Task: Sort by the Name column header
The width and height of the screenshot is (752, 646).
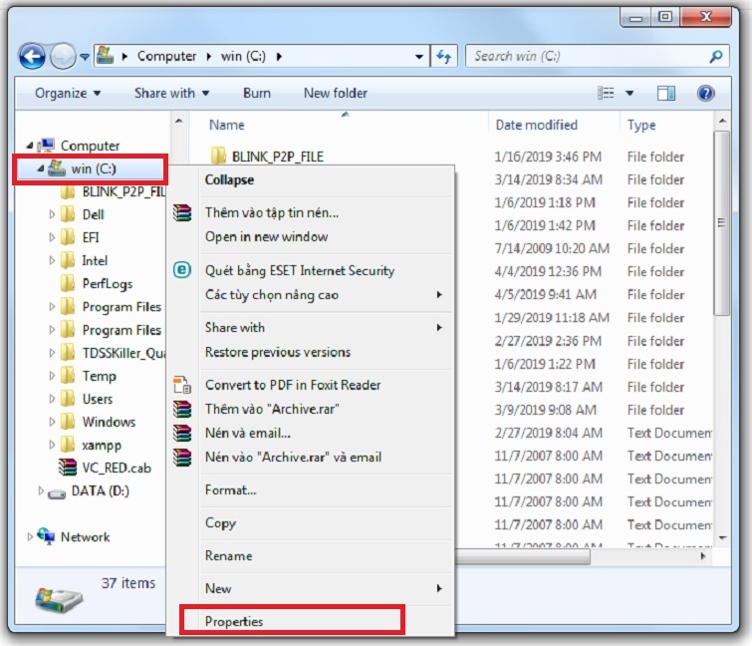Action: coord(227,125)
